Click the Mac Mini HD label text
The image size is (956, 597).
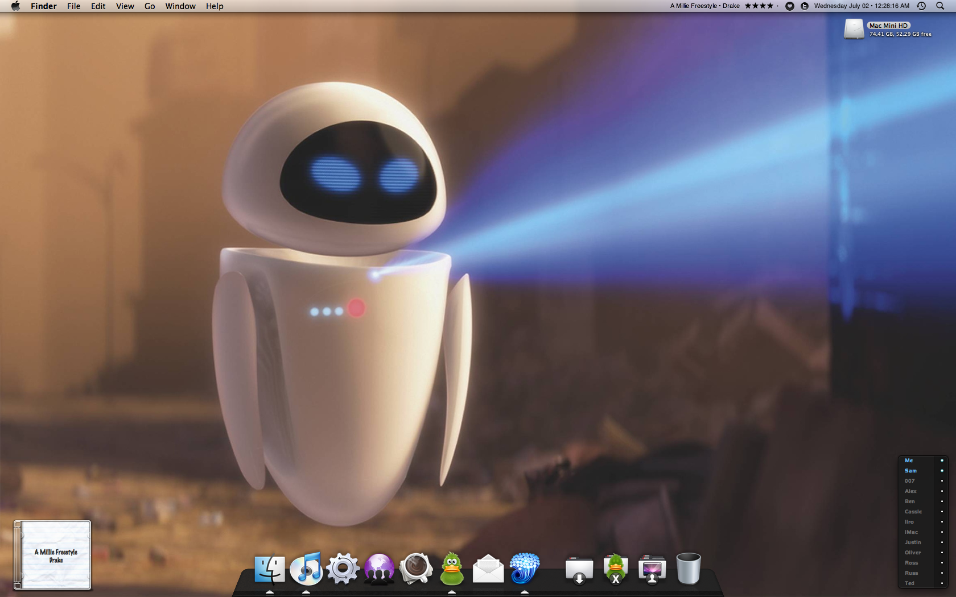pyautogui.click(x=888, y=26)
